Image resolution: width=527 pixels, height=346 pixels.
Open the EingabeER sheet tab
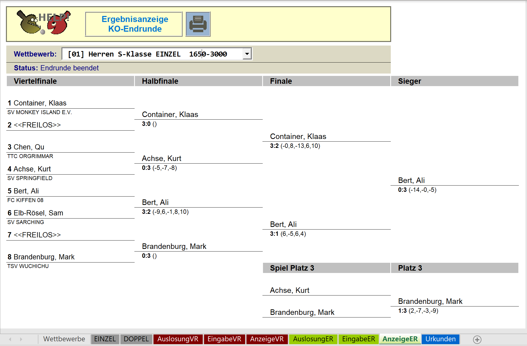(x=358, y=339)
